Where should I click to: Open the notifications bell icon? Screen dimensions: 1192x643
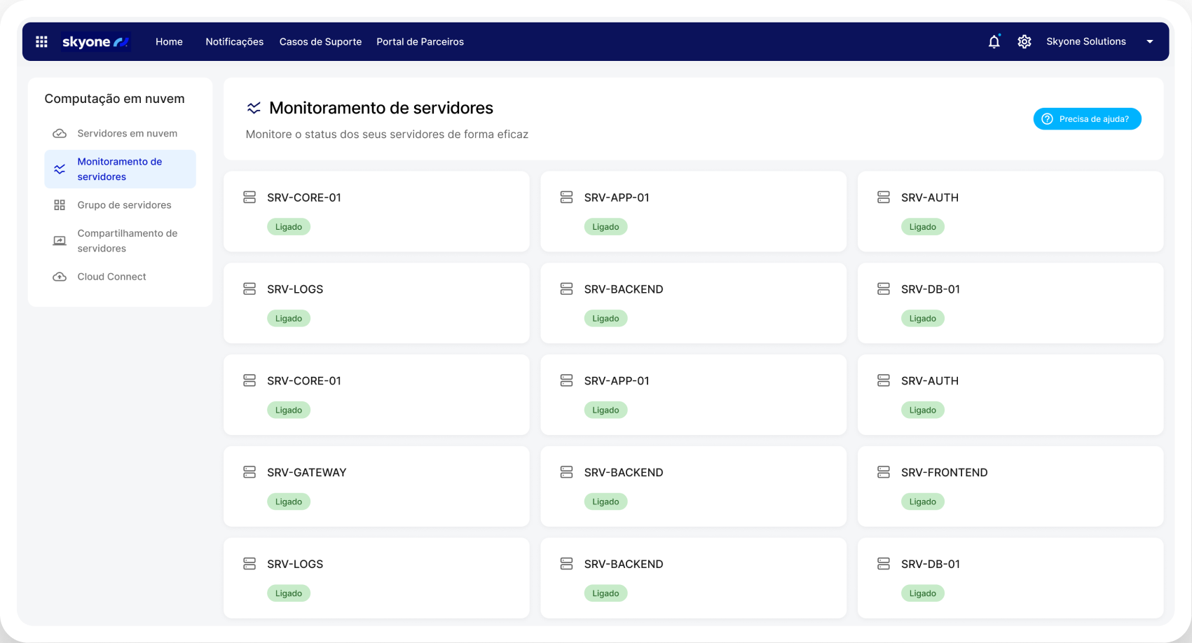[x=994, y=41]
